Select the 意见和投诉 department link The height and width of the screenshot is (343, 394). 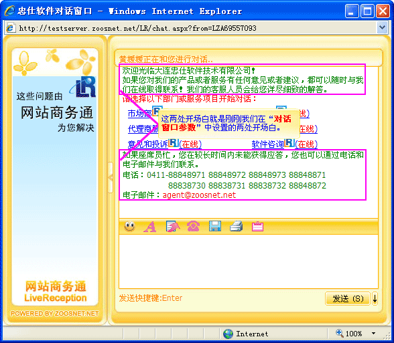click(147, 144)
